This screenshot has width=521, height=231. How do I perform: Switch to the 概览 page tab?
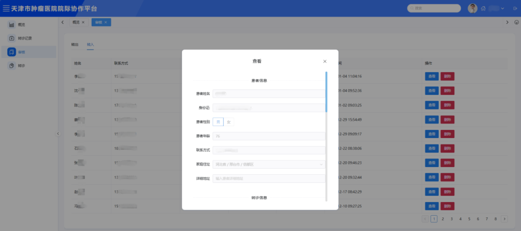(76, 22)
